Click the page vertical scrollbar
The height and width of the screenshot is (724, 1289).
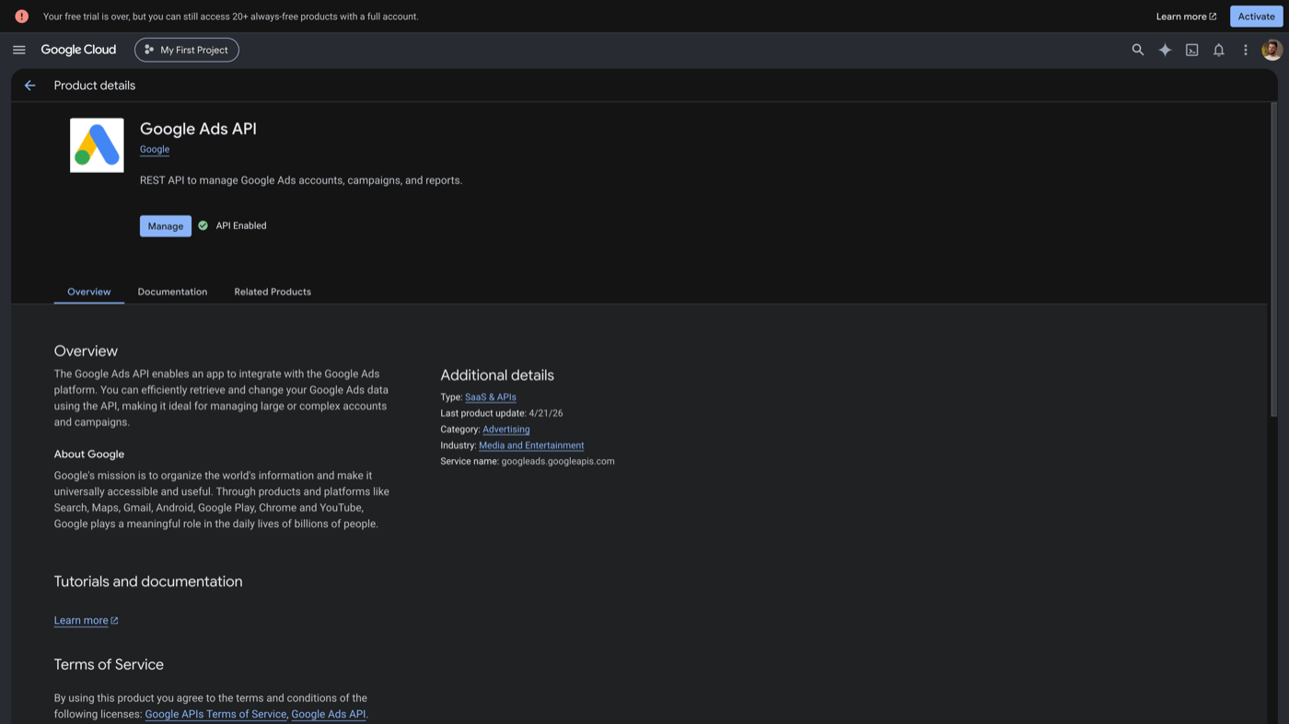[1274, 260]
